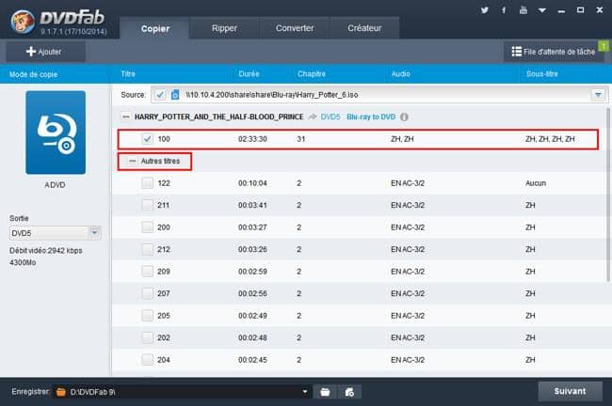Click the browse folder icon at bottom
612x406 pixels.
point(325,392)
